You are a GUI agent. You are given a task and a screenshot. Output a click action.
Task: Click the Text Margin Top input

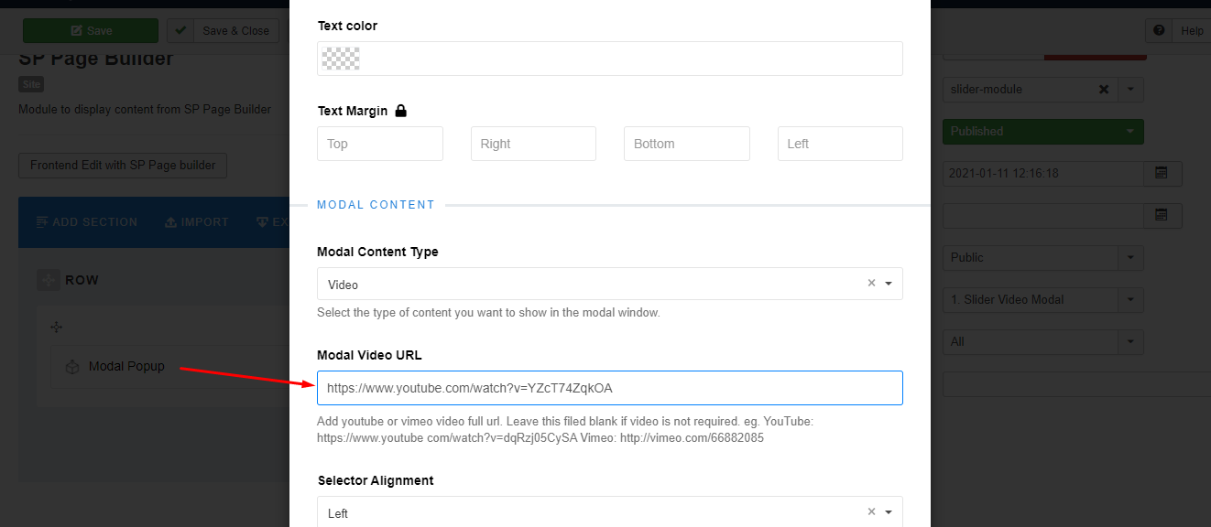pyautogui.click(x=379, y=144)
